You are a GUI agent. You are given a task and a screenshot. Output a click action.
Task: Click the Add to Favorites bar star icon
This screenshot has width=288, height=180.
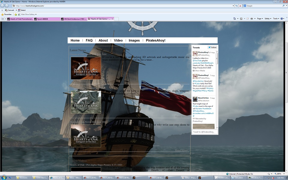tap(16, 14)
